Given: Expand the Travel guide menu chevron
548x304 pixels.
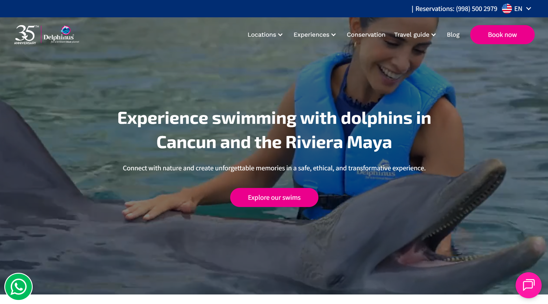Looking at the screenshot, I should [x=433, y=35].
